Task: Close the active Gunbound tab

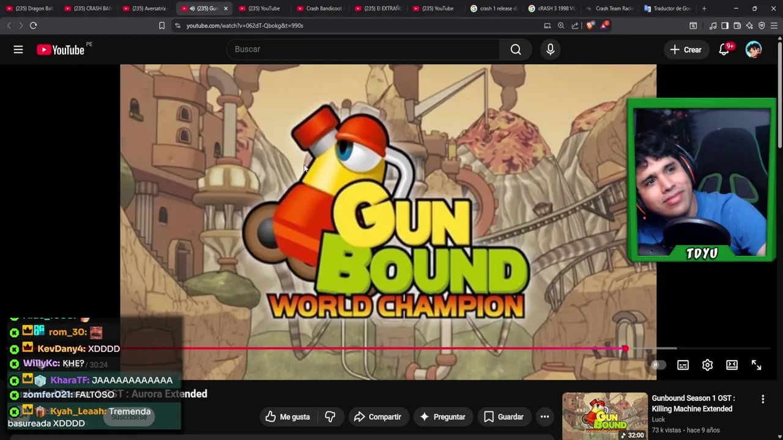Action: (226, 9)
